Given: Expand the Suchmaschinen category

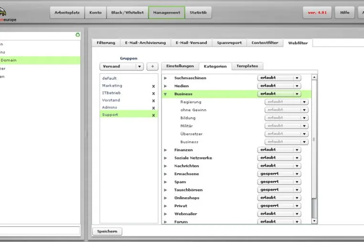Looking at the screenshot, I should coord(165,78).
